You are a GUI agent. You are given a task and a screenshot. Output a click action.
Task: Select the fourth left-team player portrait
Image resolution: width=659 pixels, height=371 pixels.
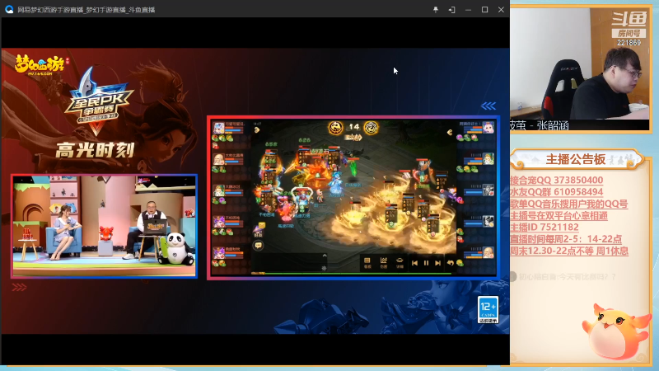tap(218, 222)
